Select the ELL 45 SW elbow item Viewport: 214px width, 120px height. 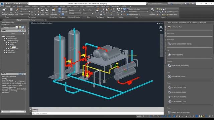(x=177, y=92)
